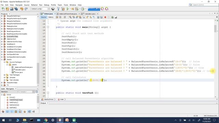Click the blue memory usage bar
Image resolution: width=219 pixels, height=123 pixels.
[x=94, y=9]
